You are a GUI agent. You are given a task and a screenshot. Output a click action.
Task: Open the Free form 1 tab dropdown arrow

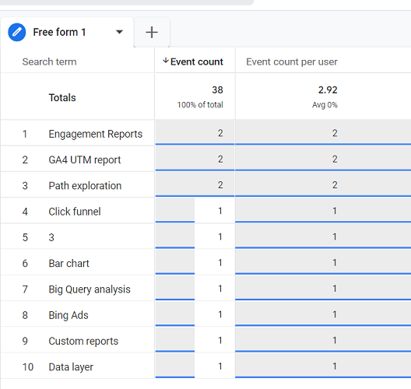(x=119, y=32)
